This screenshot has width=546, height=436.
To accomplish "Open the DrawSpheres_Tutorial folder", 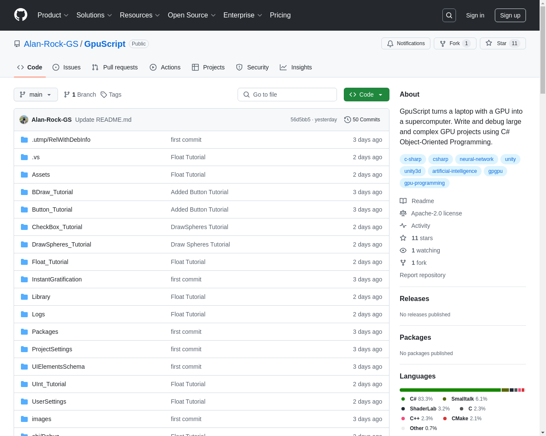I will coord(61,244).
